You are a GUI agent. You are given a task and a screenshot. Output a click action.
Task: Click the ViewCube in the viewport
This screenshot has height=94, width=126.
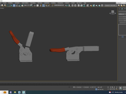pos(113,12)
